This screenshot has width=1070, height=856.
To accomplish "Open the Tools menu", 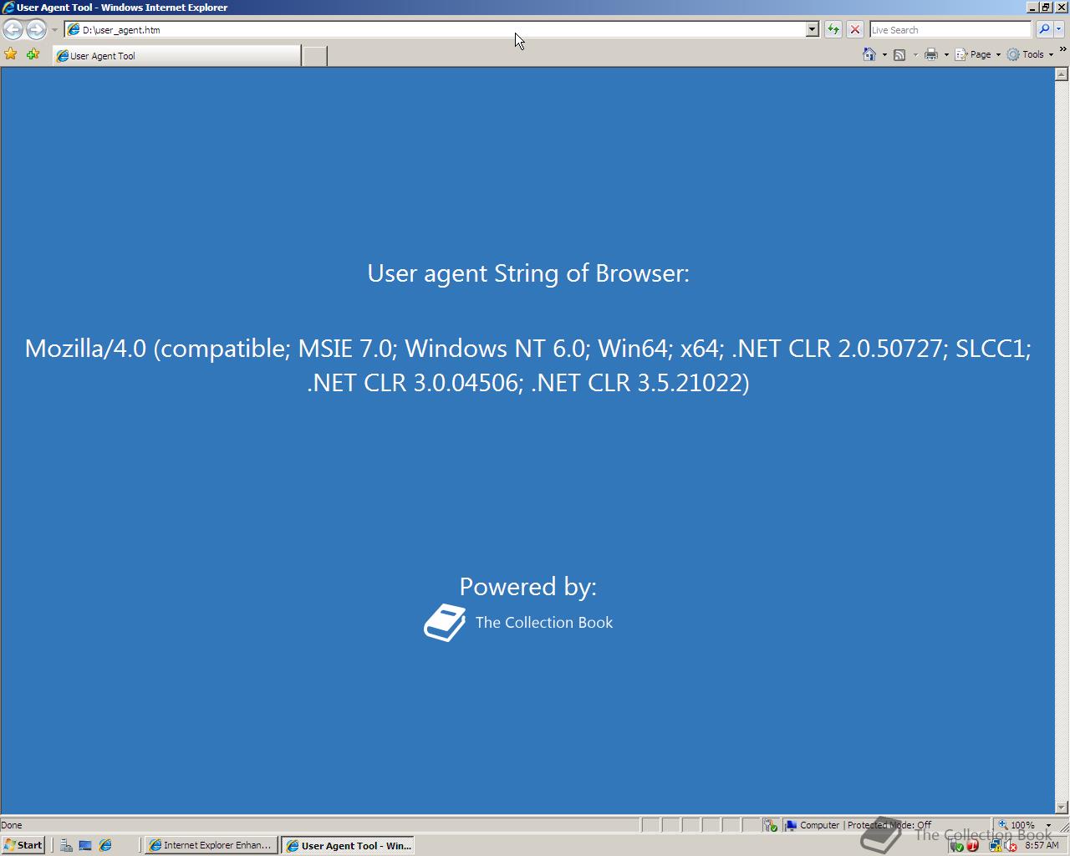I will (1030, 54).
